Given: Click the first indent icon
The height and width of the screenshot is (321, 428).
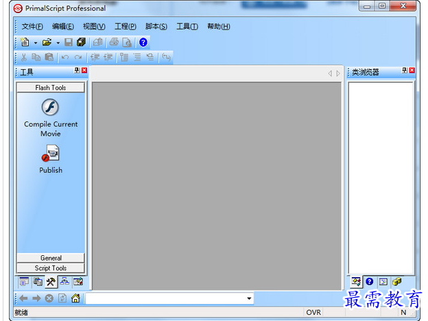Looking at the screenshot, I should (95, 58).
